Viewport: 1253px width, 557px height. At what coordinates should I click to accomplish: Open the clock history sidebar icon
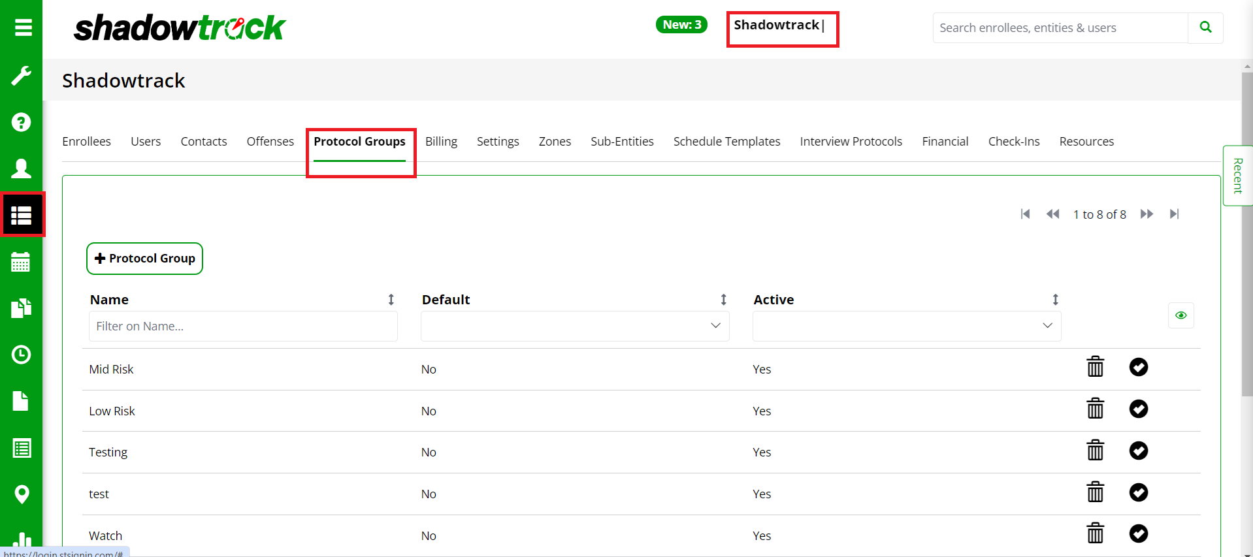point(21,355)
